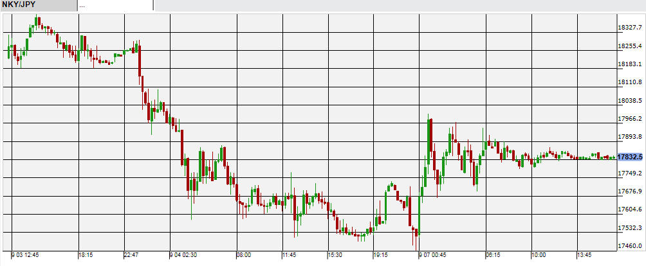Click the 19:15 time axis label
Image resolution: width=646 pixels, height=266 pixels.
(380, 255)
